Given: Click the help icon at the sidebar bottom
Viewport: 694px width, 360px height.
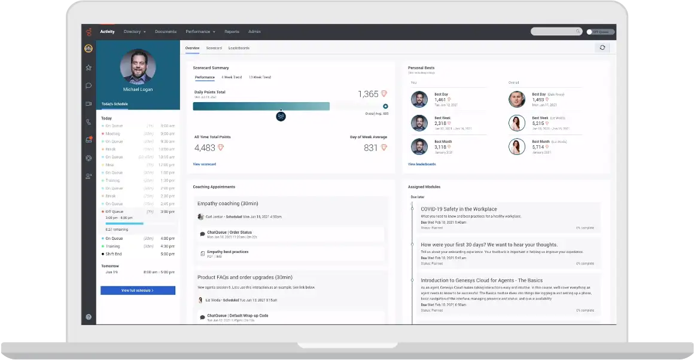Looking at the screenshot, I should click(89, 316).
